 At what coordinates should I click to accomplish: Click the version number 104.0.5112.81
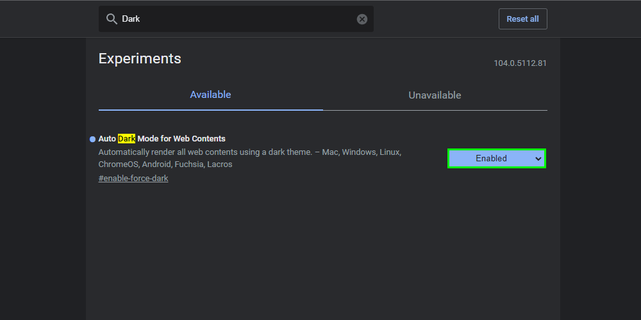pyautogui.click(x=520, y=63)
